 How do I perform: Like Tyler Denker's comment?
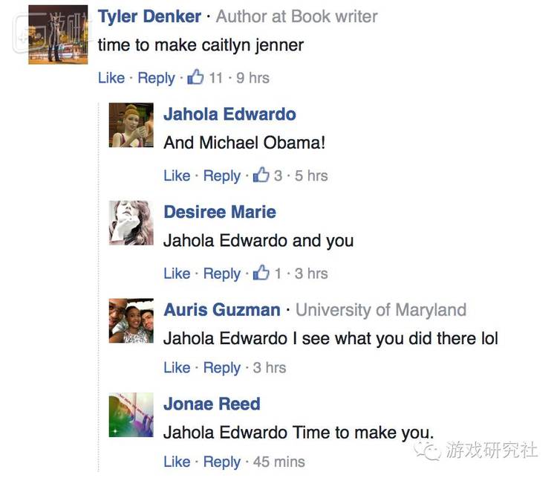click(x=111, y=78)
